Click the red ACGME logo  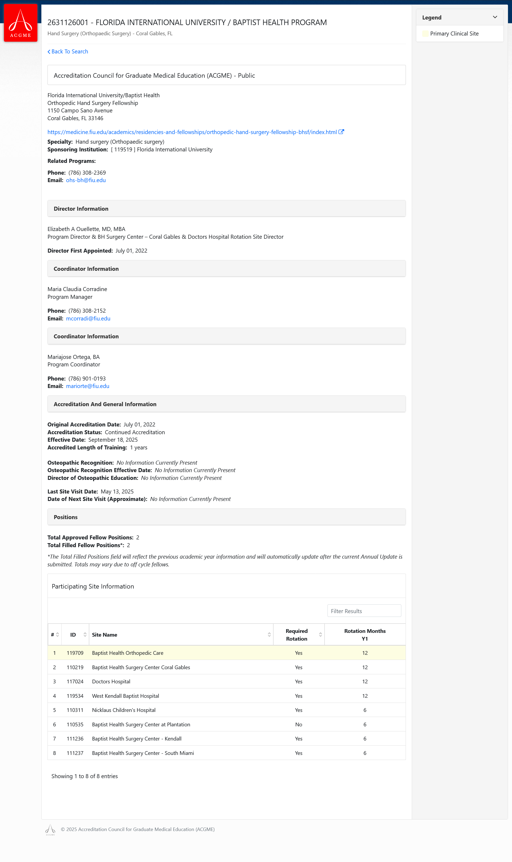click(20, 23)
